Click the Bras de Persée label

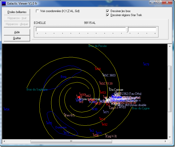(x=98, y=46)
